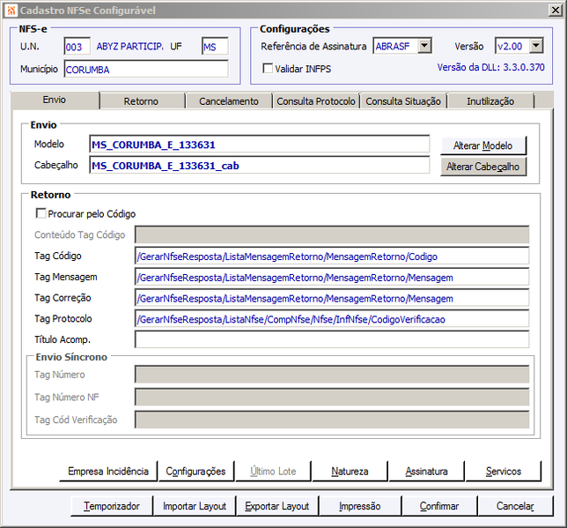The image size is (567, 528).
Task: Click the Alterar Modelo button
Action: tap(483, 145)
